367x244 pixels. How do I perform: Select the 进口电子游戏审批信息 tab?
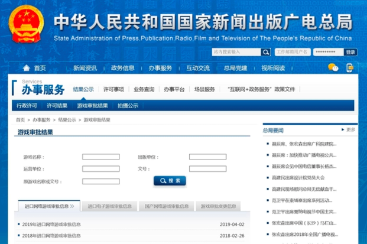tap(109, 206)
